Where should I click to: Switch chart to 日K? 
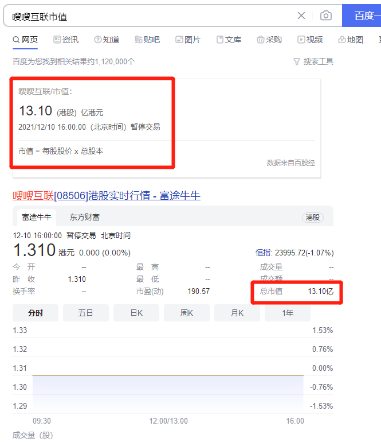coord(136,313)
